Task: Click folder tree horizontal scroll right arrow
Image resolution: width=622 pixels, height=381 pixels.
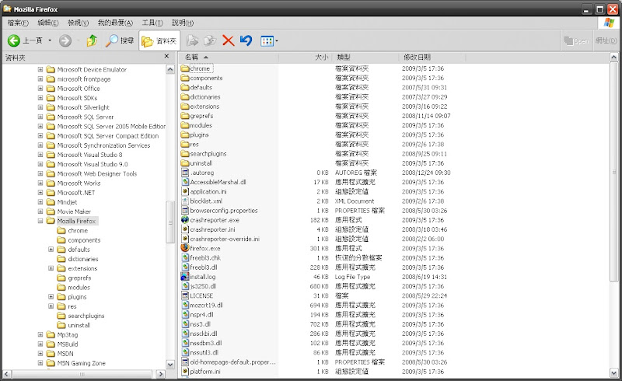Action: coord(161,374)
